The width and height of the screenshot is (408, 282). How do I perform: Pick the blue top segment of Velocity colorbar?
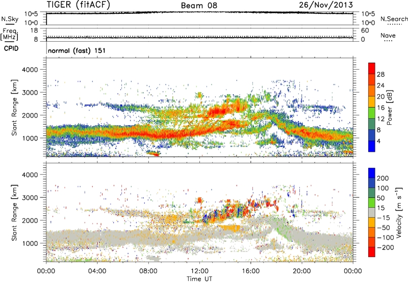372,173
